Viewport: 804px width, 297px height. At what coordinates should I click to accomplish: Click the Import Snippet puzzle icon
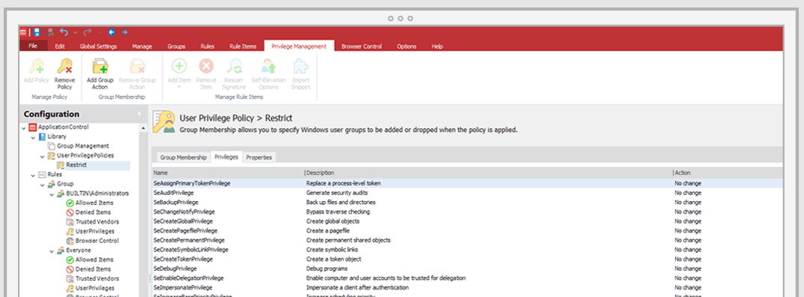point(301,66)
